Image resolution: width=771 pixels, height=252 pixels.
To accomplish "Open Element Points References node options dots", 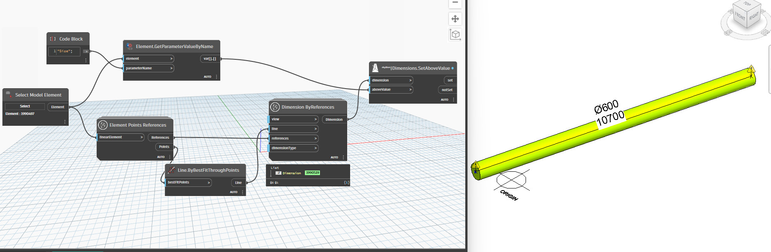I will (x=170, y=157).
